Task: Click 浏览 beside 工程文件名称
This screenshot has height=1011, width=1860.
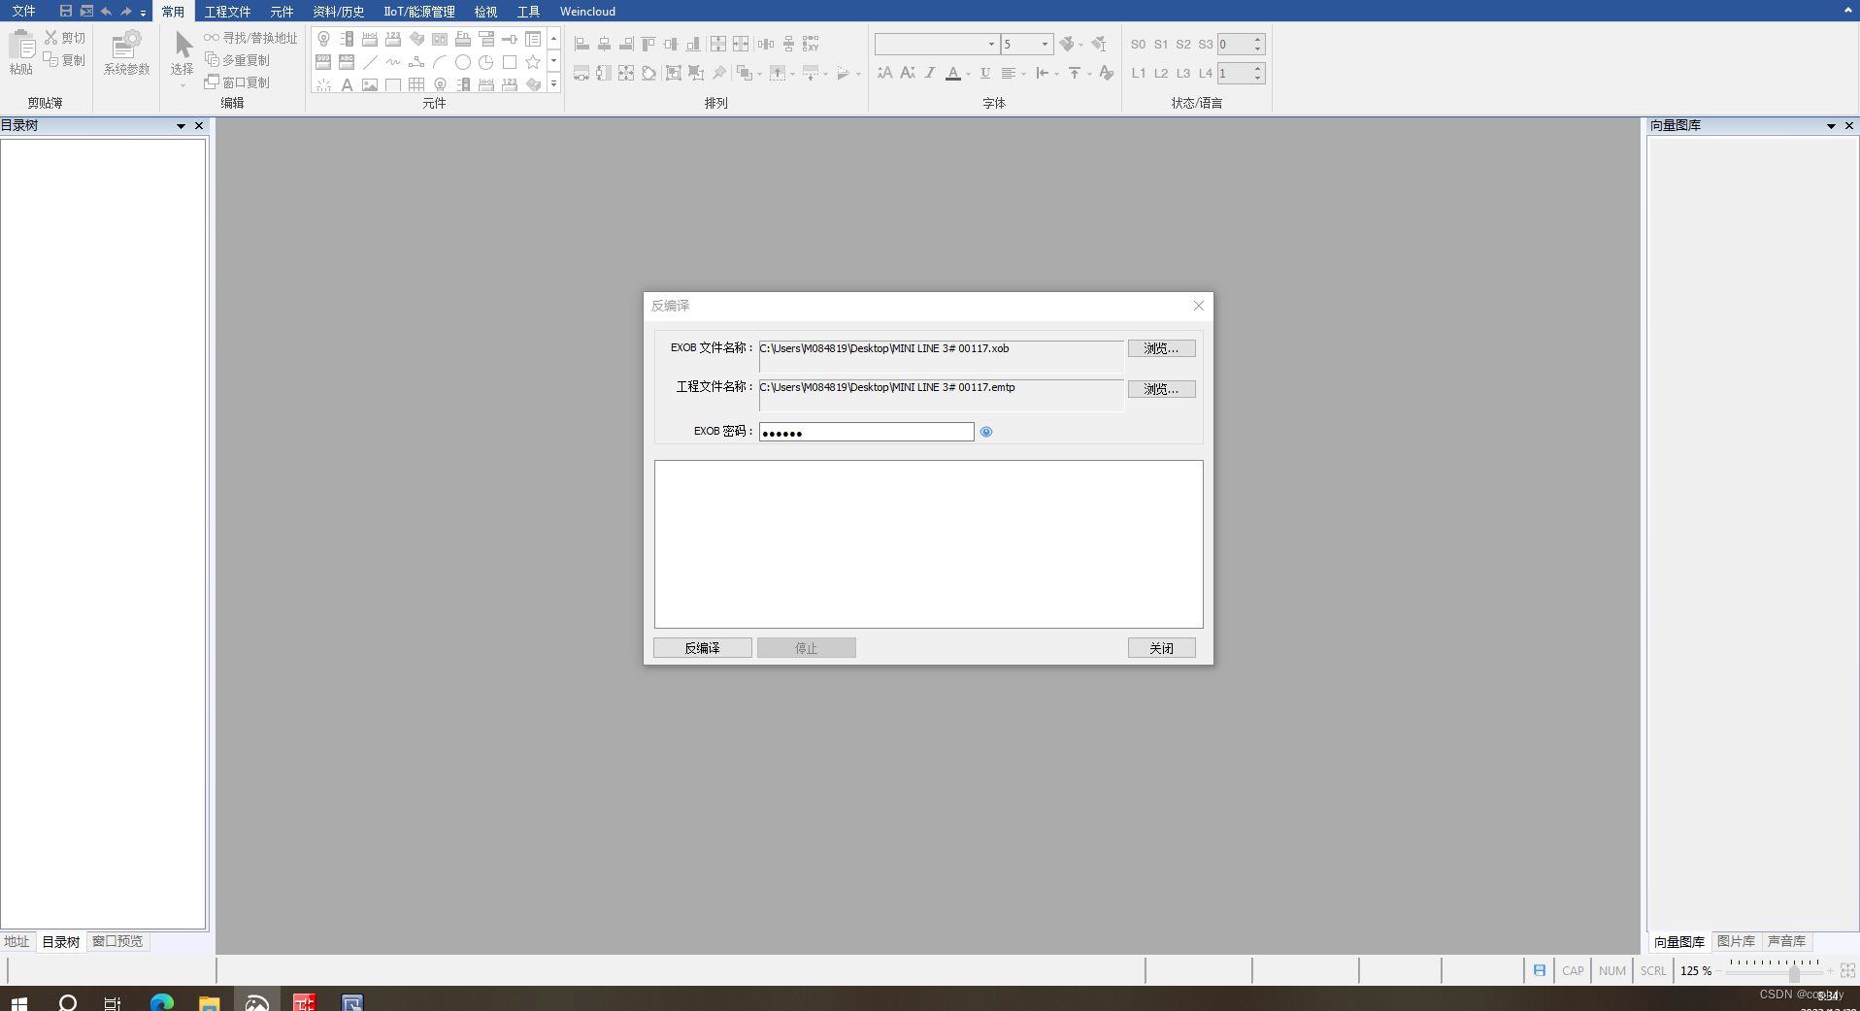Action: pos(1161,389)
